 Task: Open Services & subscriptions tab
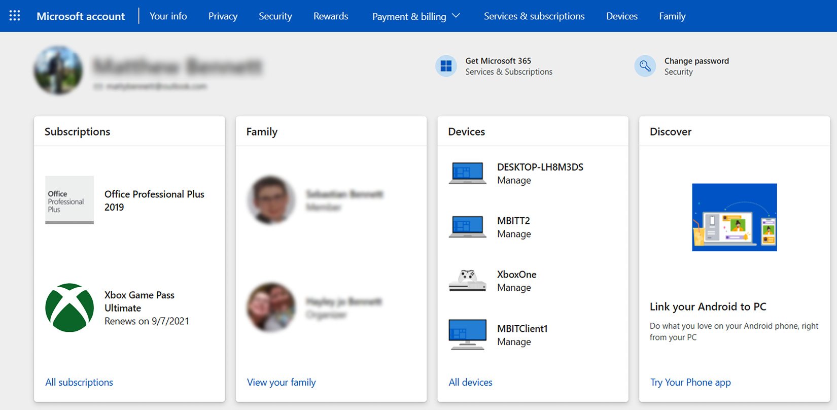534,16
